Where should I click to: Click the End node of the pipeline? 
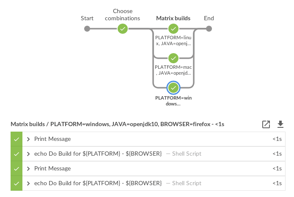pos(209,29)
